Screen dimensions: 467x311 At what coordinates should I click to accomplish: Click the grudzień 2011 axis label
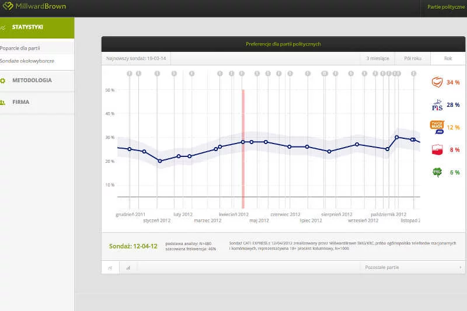point(130,214)
